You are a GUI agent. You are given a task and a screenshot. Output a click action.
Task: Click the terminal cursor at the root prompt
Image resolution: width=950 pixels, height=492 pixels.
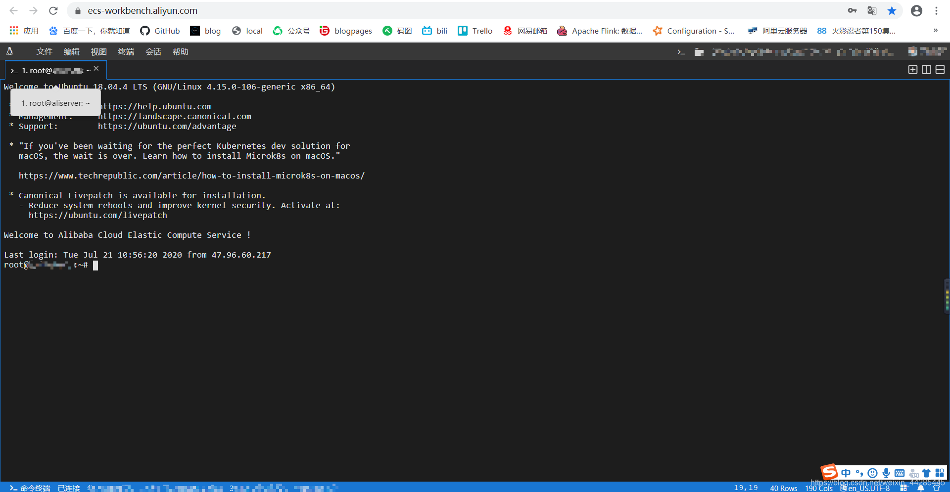[x=95, y=265]
